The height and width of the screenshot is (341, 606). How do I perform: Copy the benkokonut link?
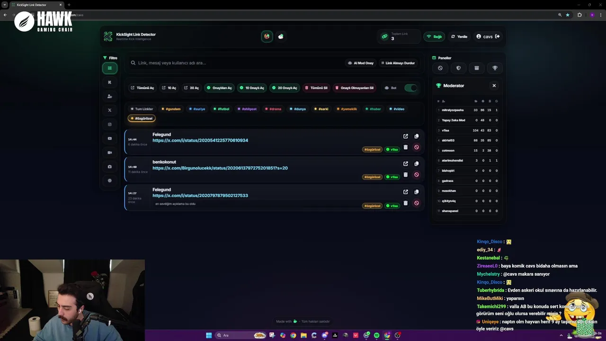(417, 164)
